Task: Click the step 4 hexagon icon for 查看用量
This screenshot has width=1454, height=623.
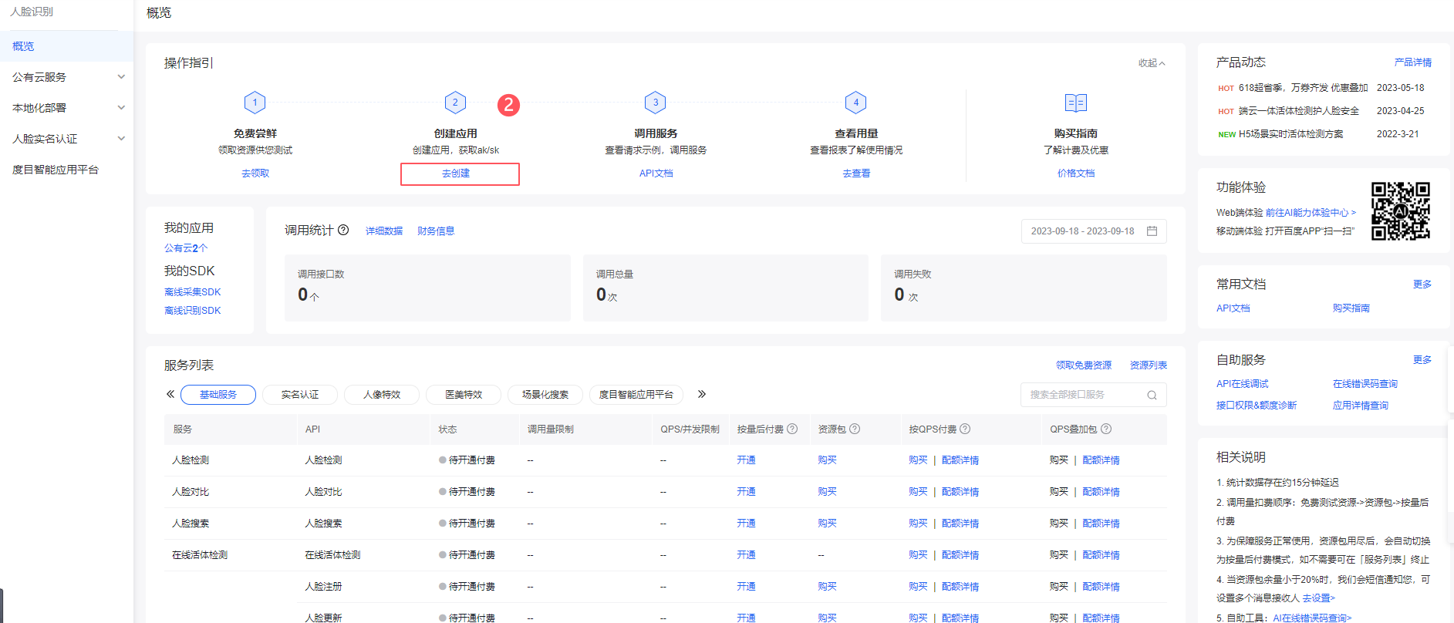Action: pos(856,103)
